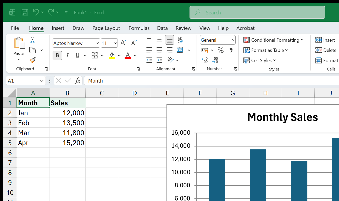Decrease indent
This screenshot has width=339, height=201.
pos(149,60)
